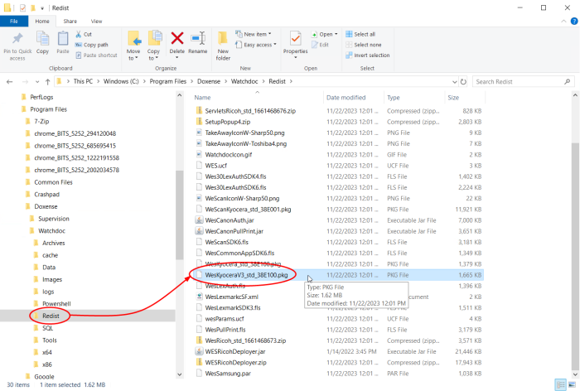580x391 pixels.
Task: Open the File menu tab
Action: [x=15, y=20]
